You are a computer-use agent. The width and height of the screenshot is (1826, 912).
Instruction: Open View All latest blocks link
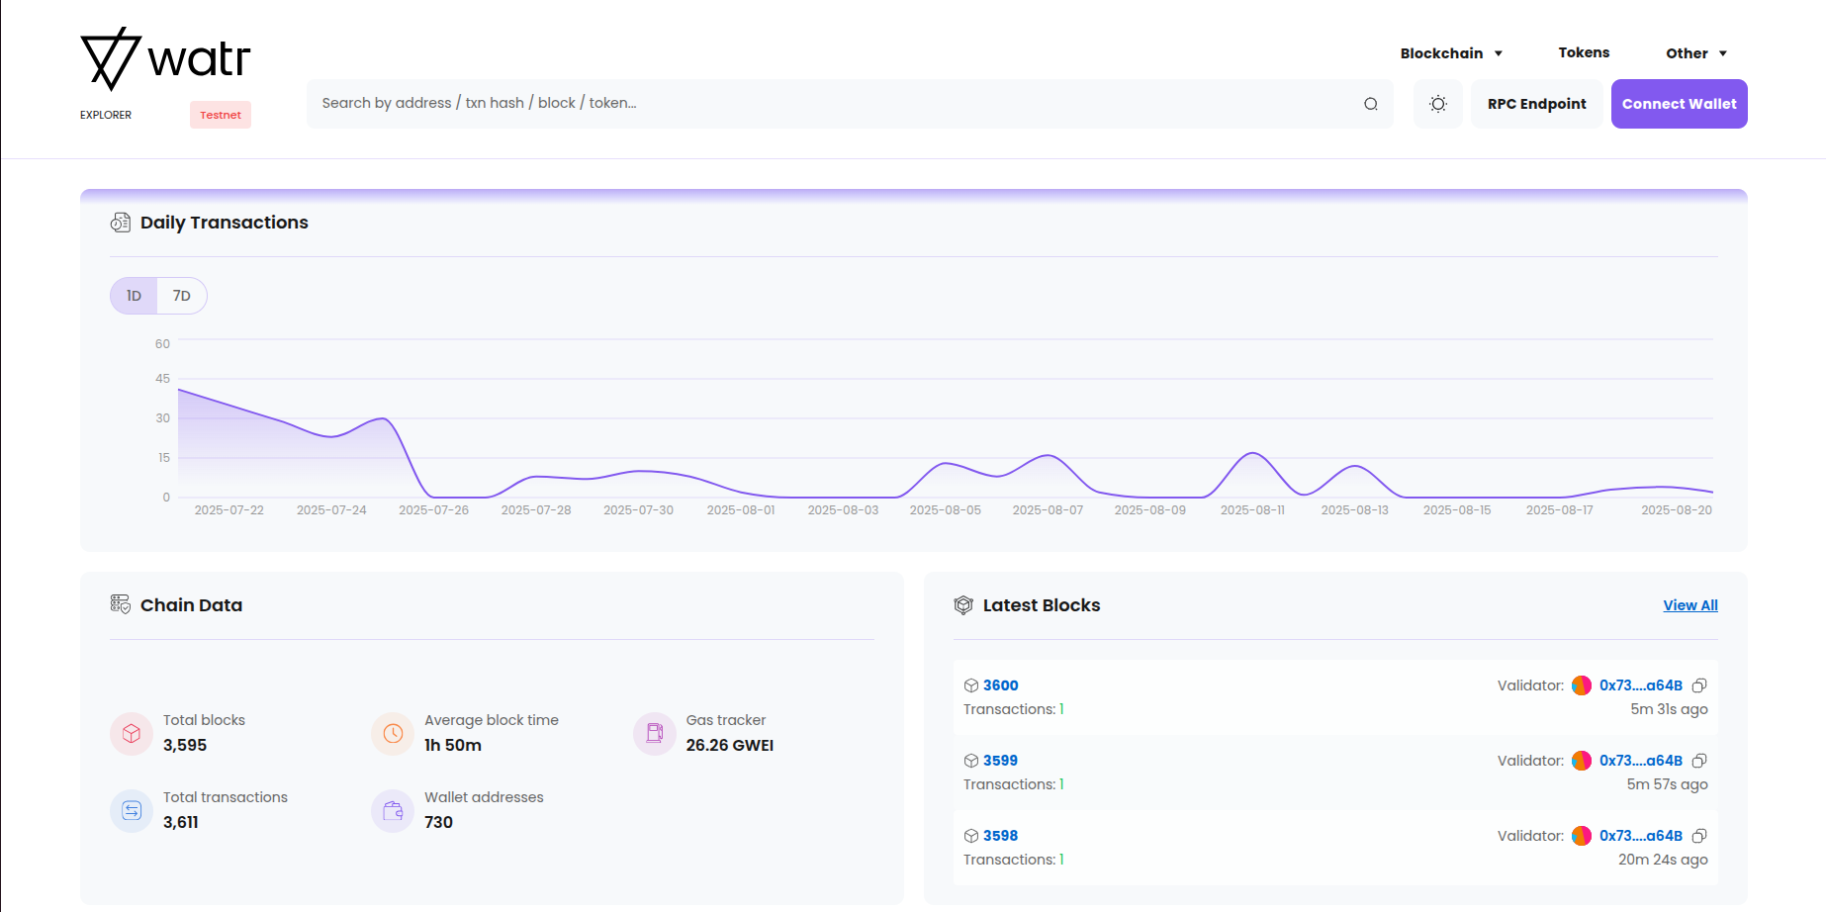[x=1689, y=605]
